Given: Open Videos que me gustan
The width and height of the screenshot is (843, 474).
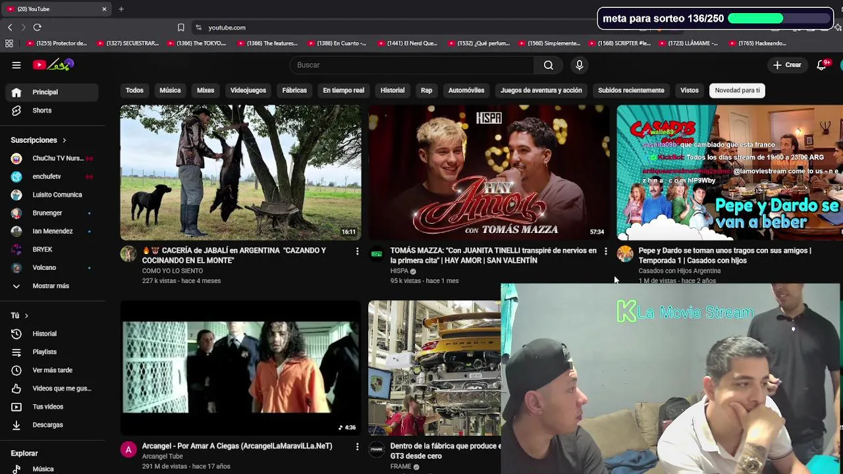Looking at the screenshot, I should (53, 388).
